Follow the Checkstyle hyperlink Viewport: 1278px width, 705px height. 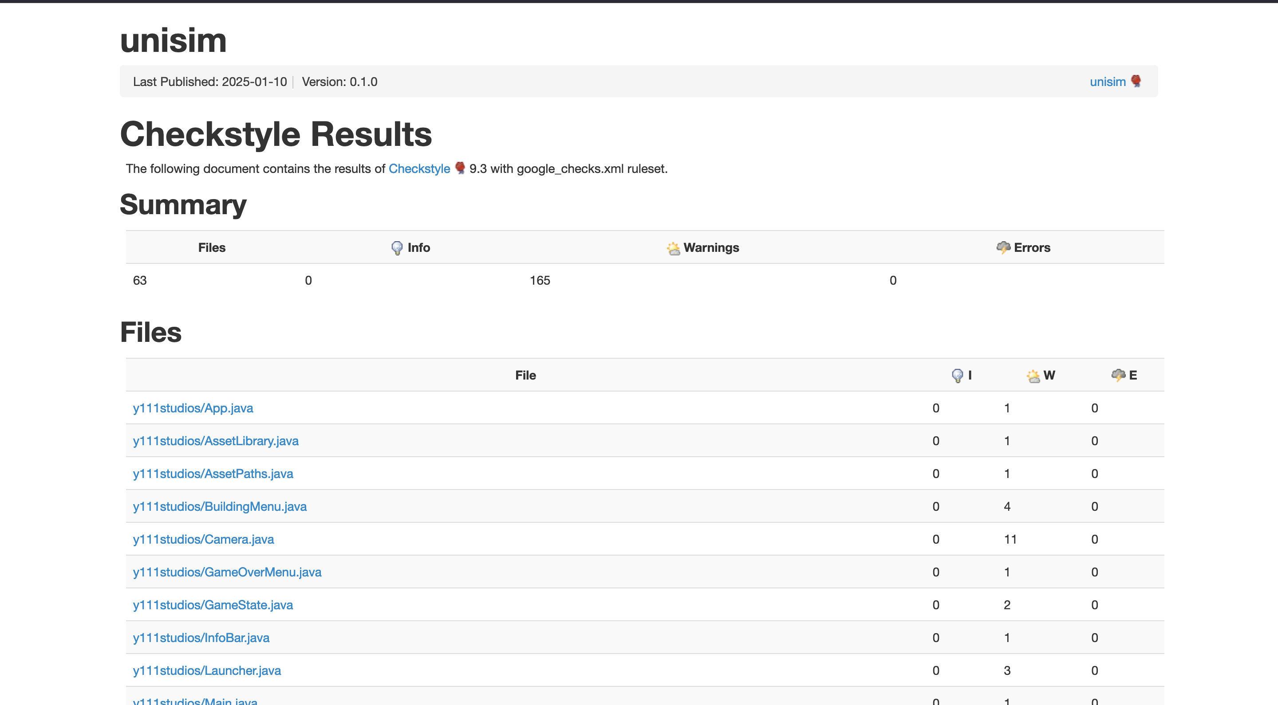[419, 168]
